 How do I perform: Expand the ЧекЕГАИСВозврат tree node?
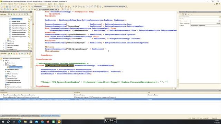click(4, 45)
